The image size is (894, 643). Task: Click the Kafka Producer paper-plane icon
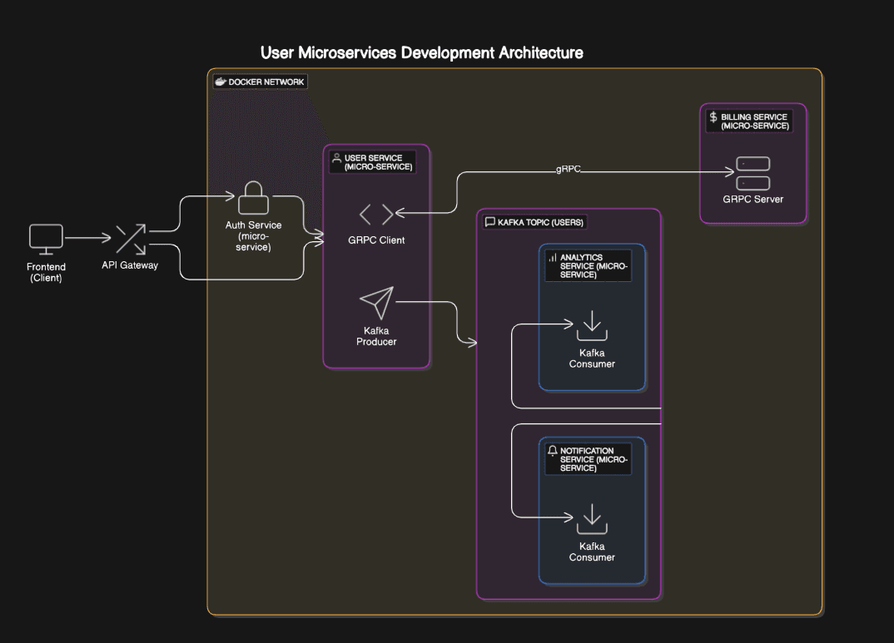coord(376,303)
